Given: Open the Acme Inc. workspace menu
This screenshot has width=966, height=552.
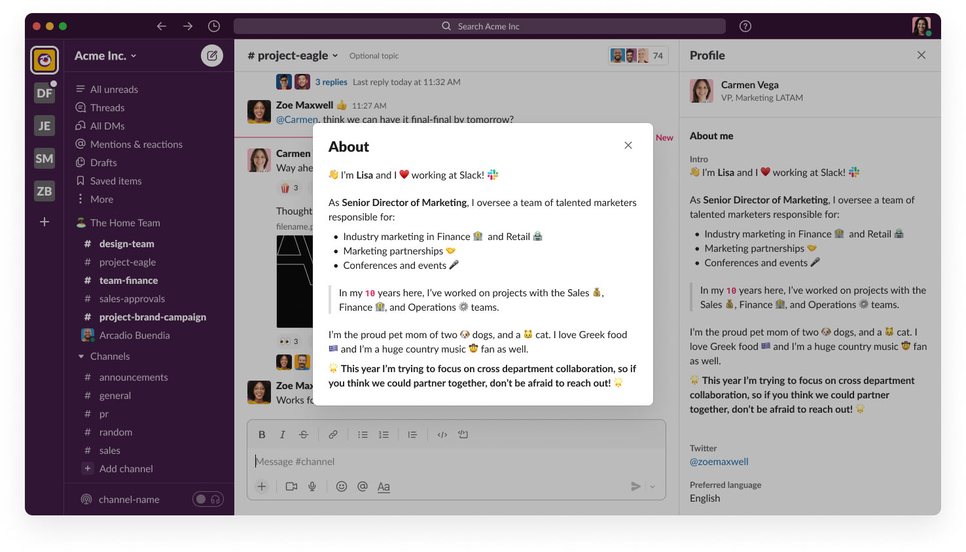Looking at the screenshot, I should [x=105, y=56].
